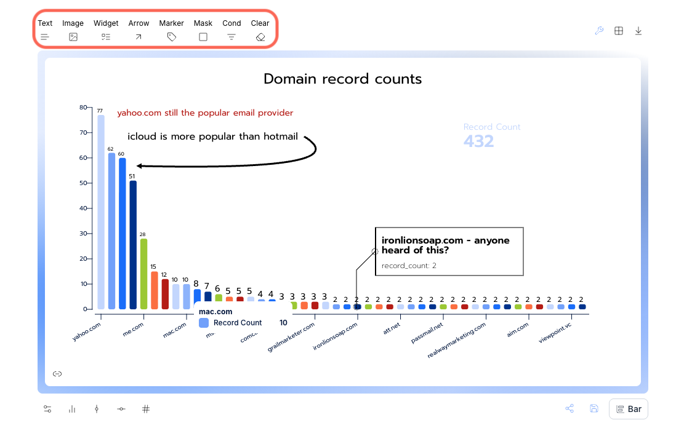This screenshot has width=676, height=428.
Task: Save the chart with the disk icon
Action: 594,409
